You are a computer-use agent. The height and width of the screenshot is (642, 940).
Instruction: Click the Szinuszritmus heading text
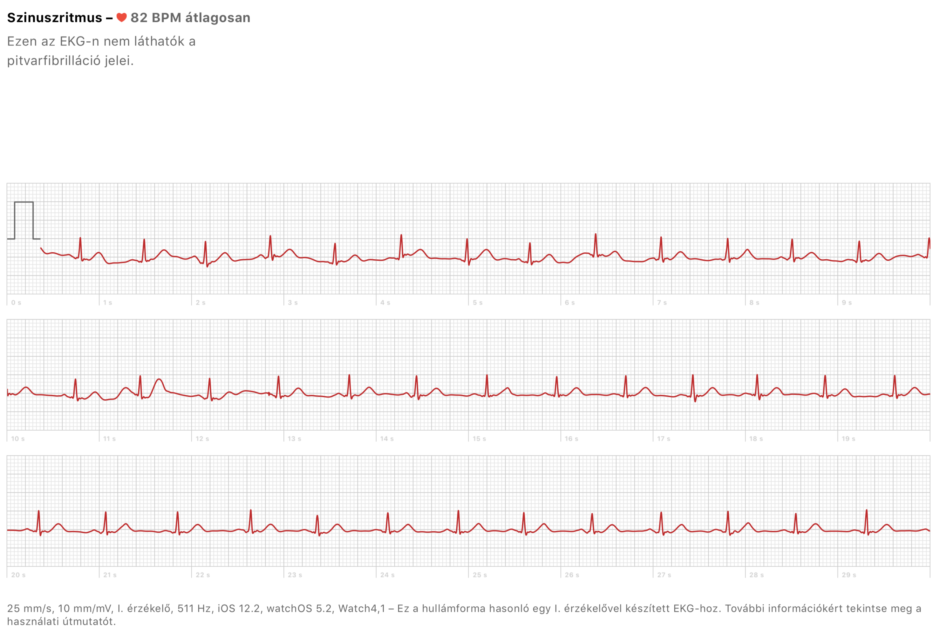(55, 18)
